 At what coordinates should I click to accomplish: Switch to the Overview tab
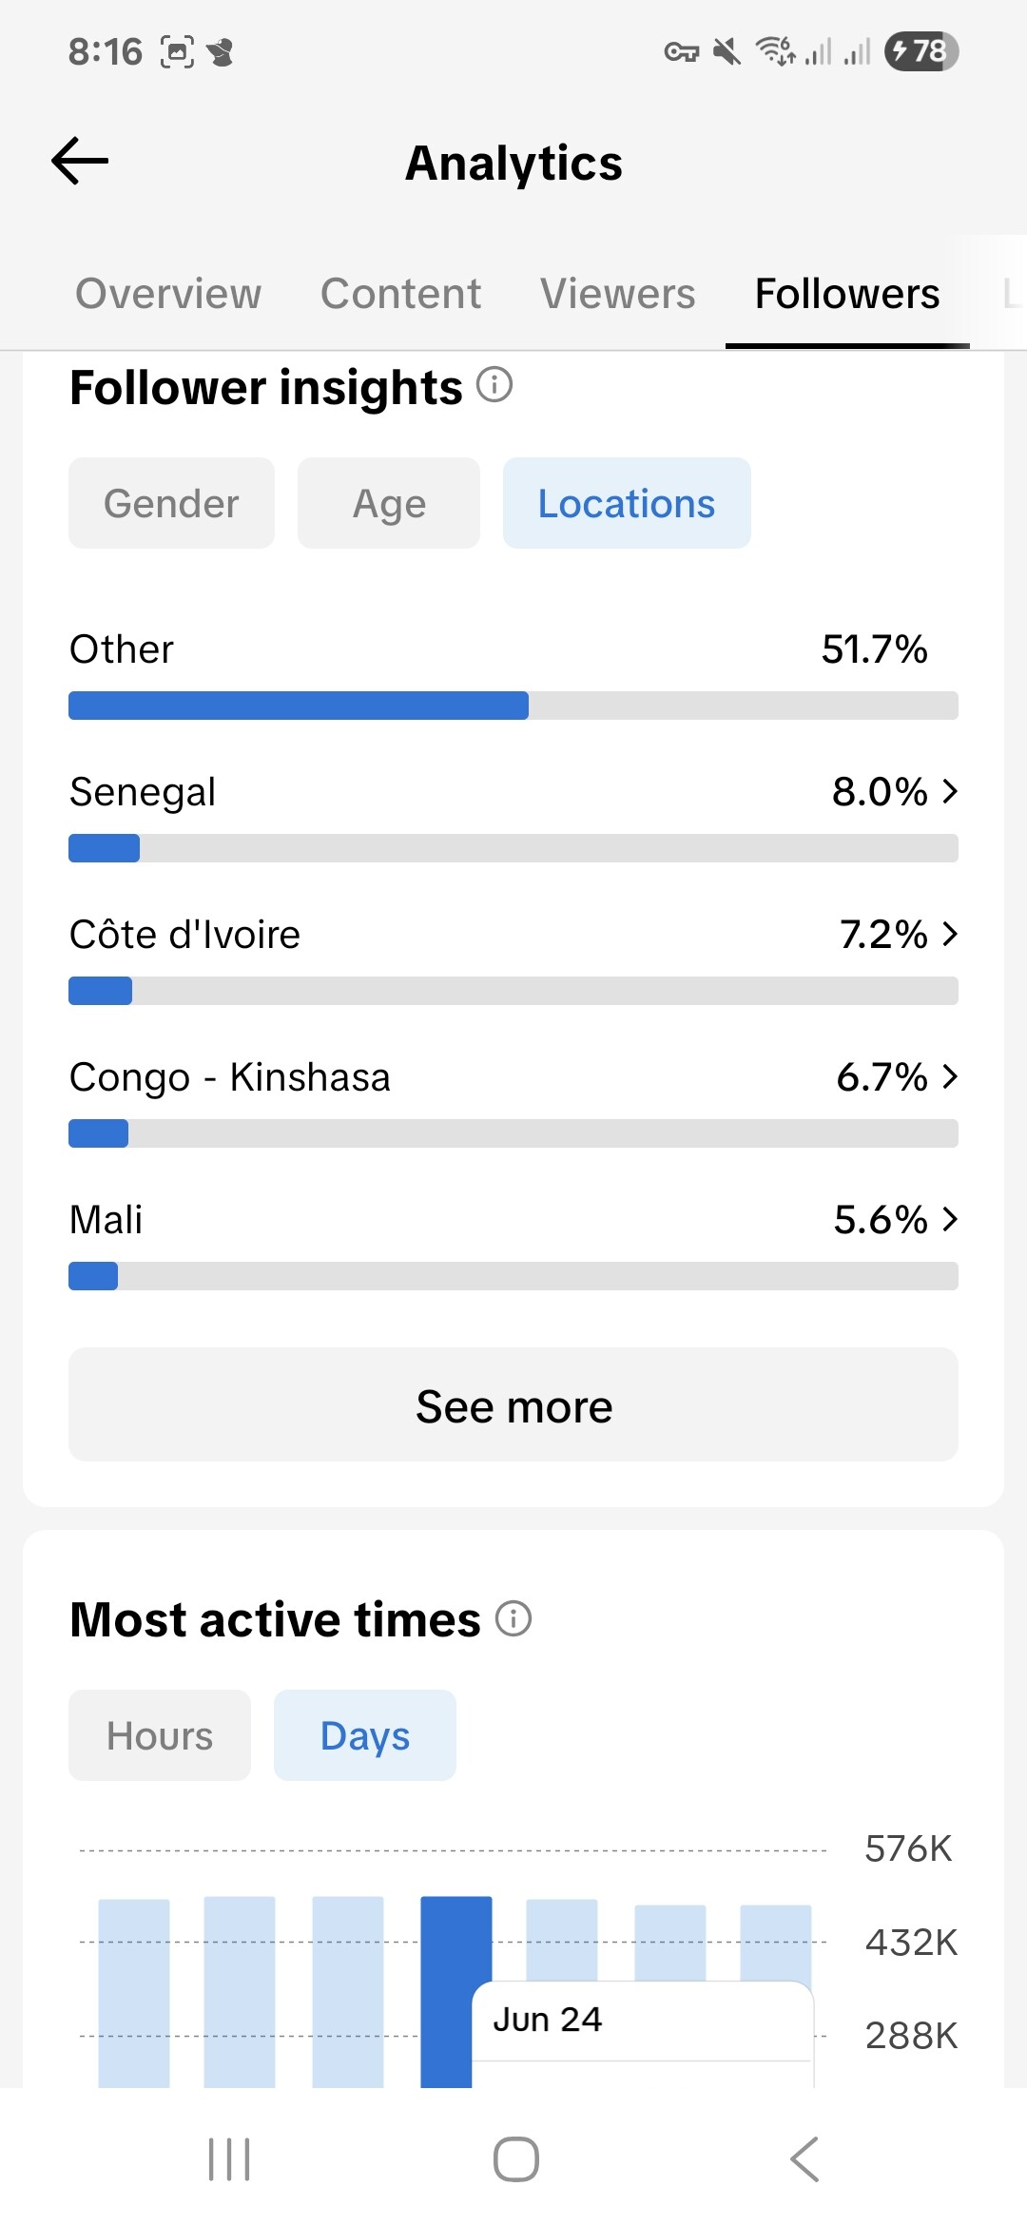pos(168,294)
